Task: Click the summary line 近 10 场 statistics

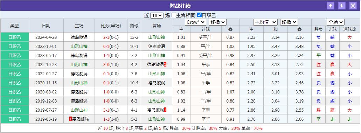Action: coord(180,128)
